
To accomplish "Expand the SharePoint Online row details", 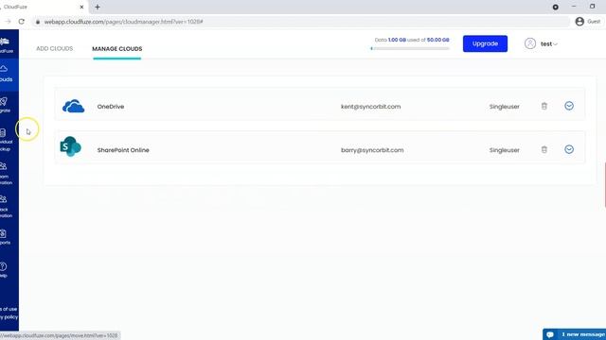I will pos(569,149).
